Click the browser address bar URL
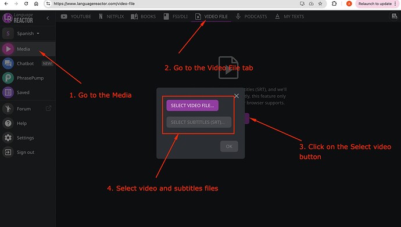Viewport: 401px width, 227px height. 94,4
